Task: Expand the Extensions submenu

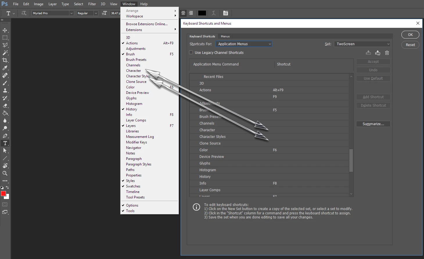Action: [x=150, y=30]
